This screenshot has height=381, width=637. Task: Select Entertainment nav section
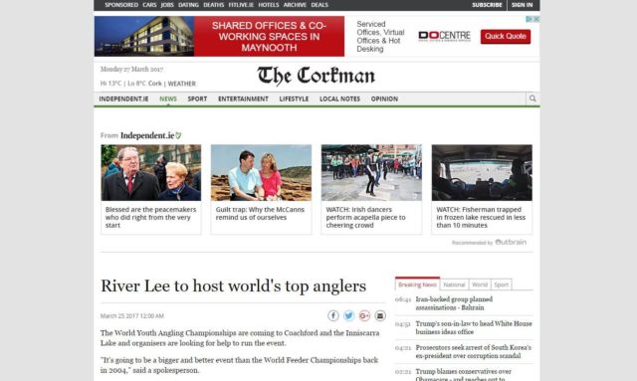(243, 99)
